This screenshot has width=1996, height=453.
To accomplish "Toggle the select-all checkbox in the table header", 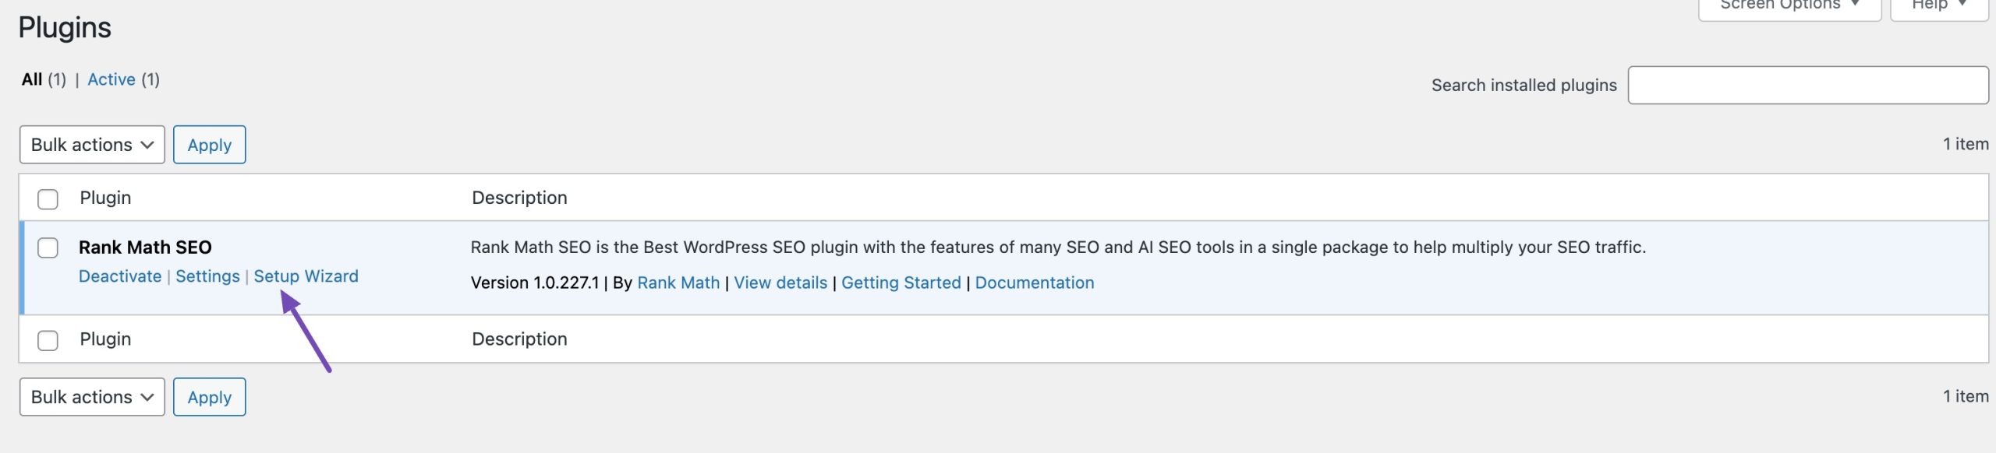I will (x=48, y=199).
